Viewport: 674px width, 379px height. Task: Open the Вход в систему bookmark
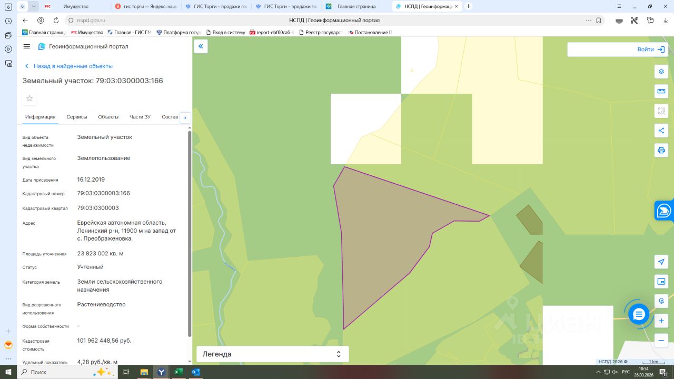(225, 33)
